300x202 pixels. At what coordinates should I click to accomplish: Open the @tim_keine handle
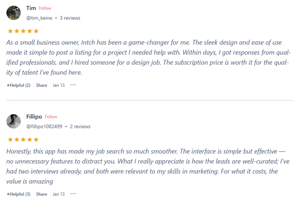39,18
